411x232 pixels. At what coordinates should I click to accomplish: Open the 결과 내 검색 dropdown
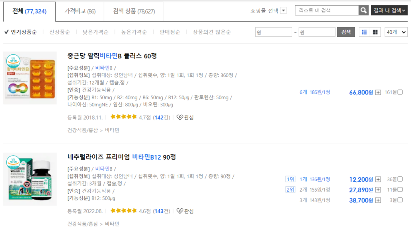point(389,10)
